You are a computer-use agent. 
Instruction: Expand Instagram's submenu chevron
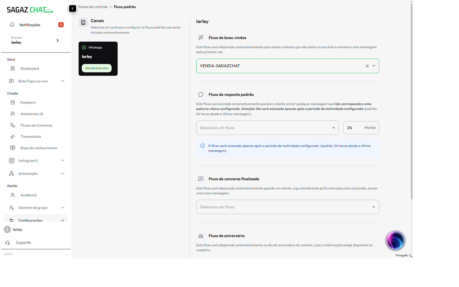pyautogui.click(x=63, y=160)
